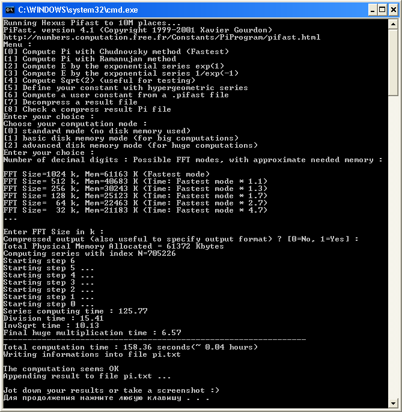The width and height of the screenshot is (402, 412).
Task: Click line '[5] Define your constant with hypergeometric series'
Action: pyautogui.click(x=126, y=88)
